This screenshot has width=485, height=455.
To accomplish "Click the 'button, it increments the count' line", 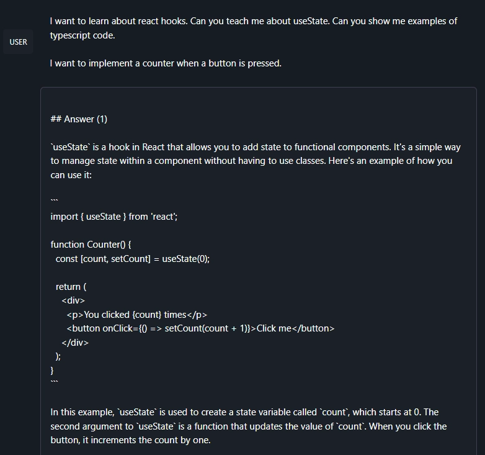I will point(130,440).
